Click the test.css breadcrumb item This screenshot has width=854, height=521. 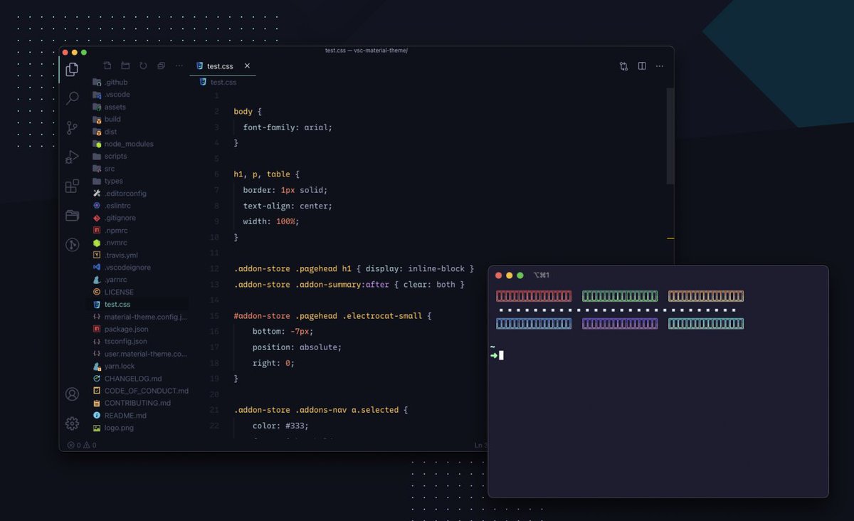pos(218,82)
